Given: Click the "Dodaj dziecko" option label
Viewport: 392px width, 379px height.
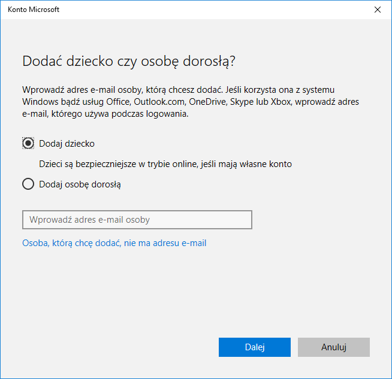Looking at the screenshot, I should tap(67, 144).
